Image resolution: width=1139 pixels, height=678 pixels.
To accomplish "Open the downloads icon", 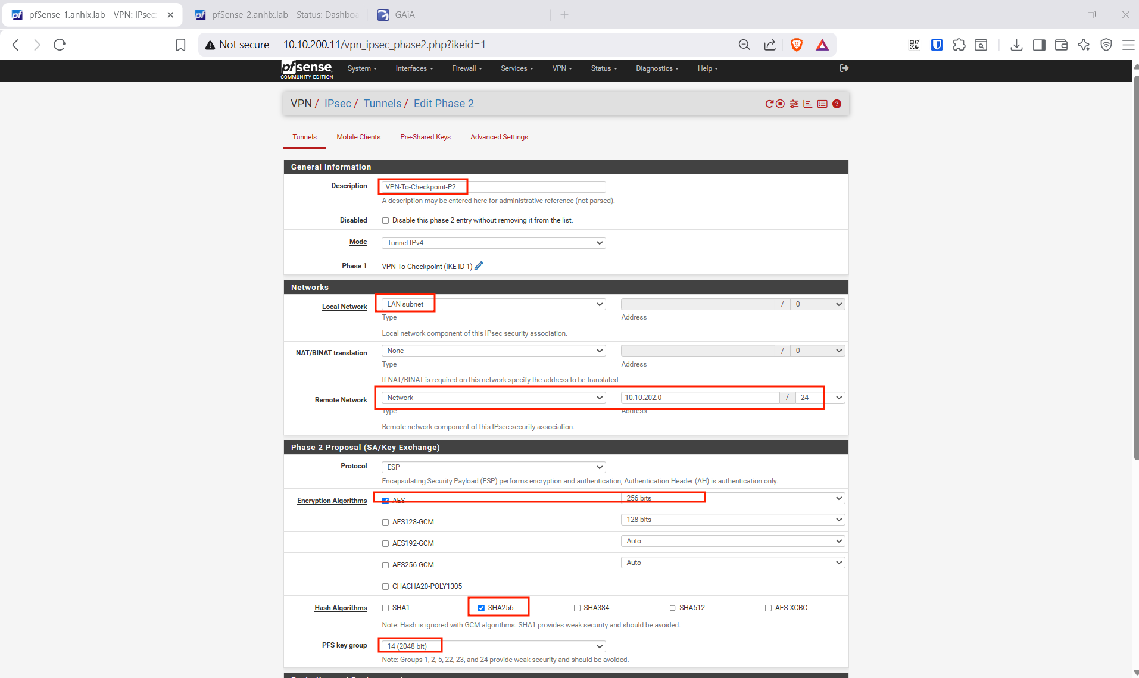I will (x=1016, y=45).
